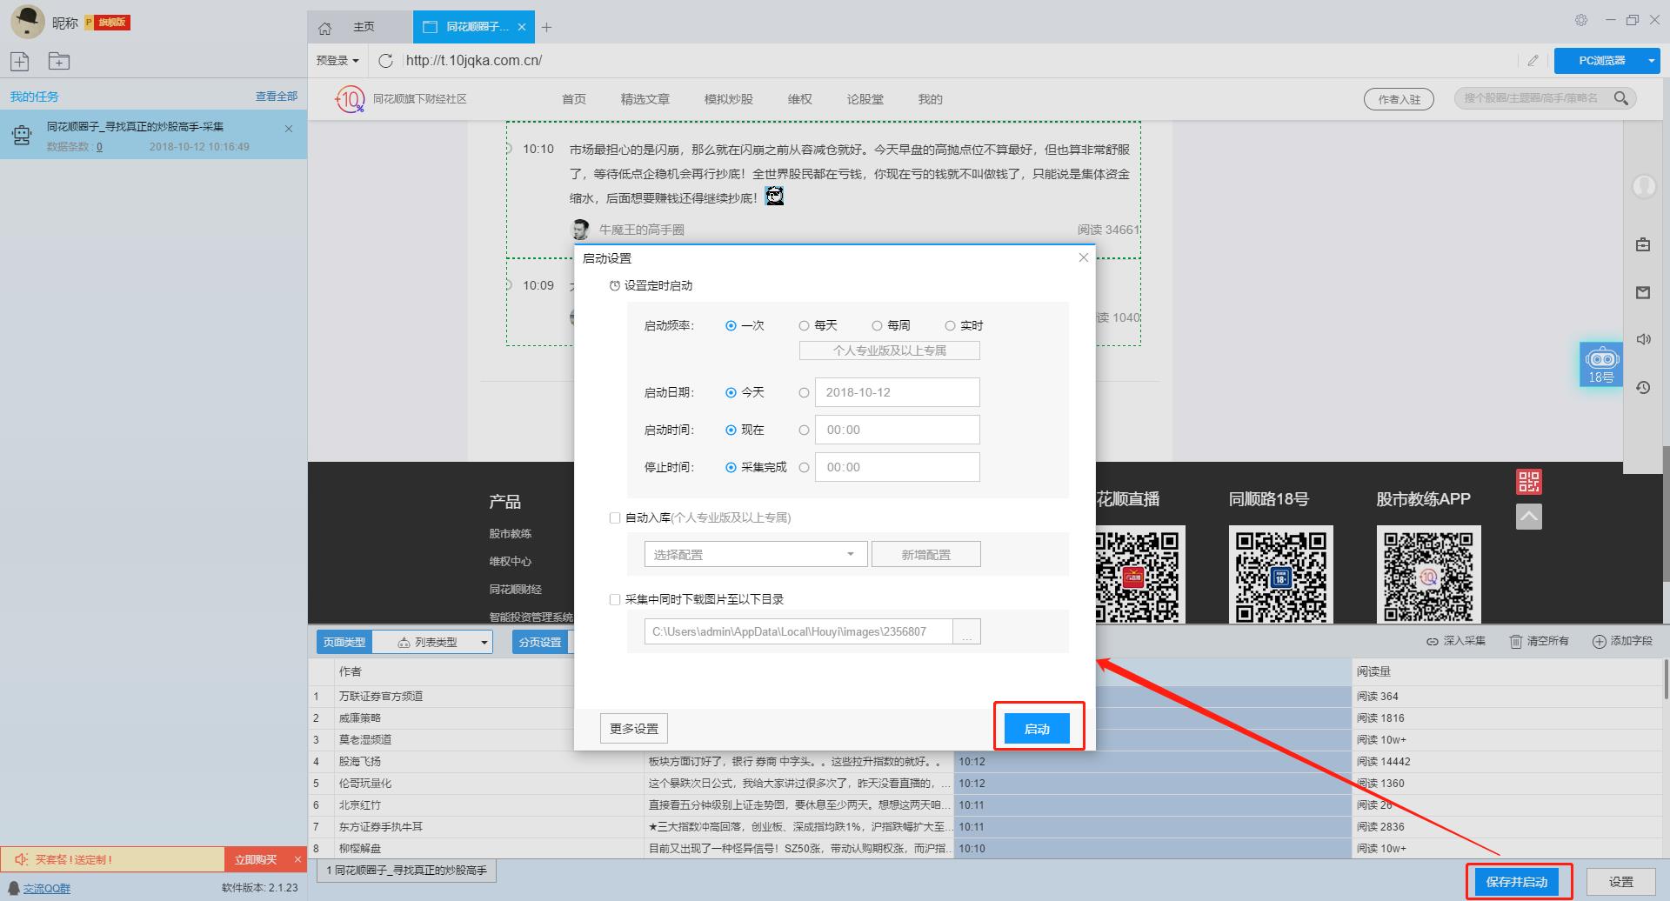The image size is (1670, 901).
Task: Click the webpage vertical scrollbar
Action: point(1665,513)
